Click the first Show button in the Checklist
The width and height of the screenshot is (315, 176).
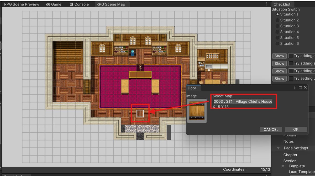point(279,56)
